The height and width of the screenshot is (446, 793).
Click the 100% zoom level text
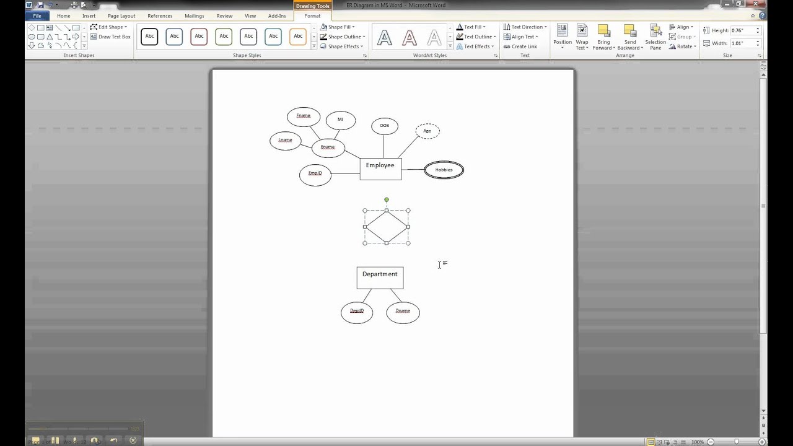click(x=698, y=442)
